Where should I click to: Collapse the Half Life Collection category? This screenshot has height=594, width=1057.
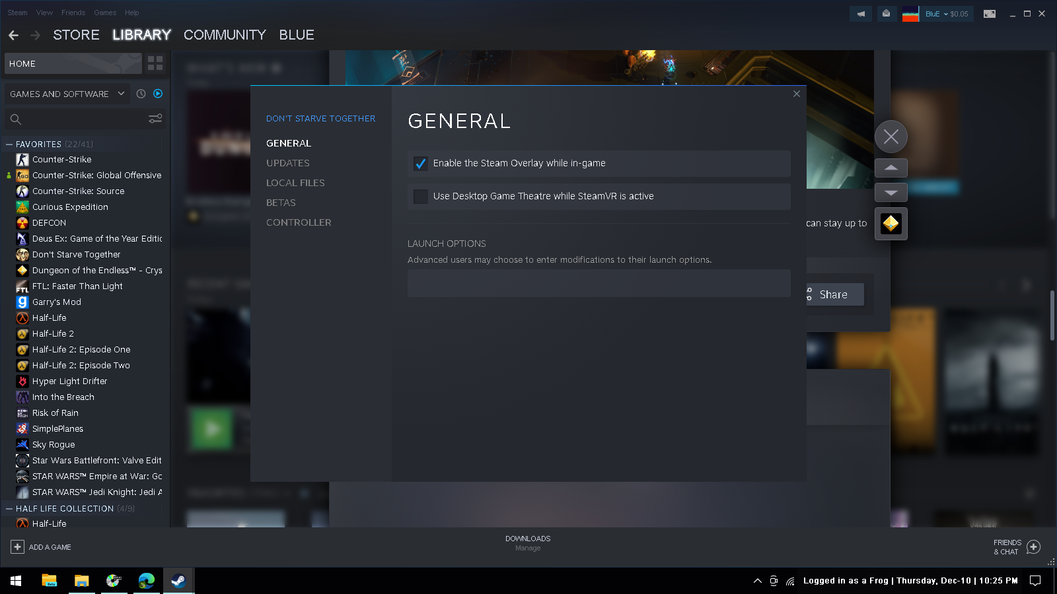pos(9,509)
